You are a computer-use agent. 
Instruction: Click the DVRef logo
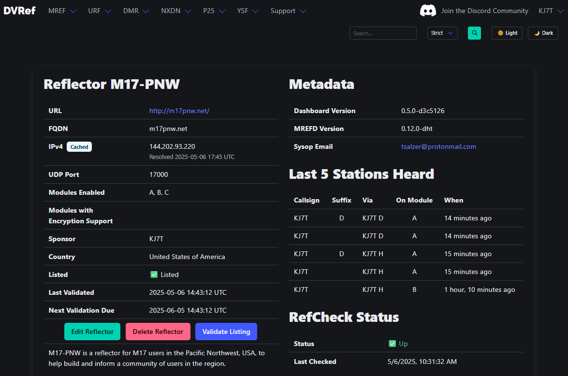[x=19, y=11]
